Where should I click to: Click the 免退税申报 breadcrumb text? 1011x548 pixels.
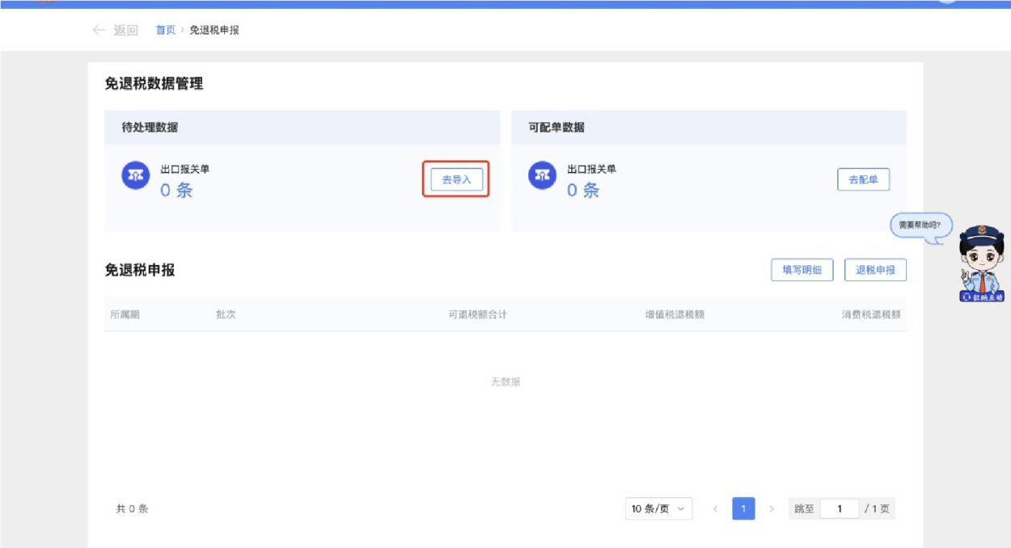coord(214,30)
